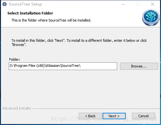Minimize the SourceTree Setup window
The width and height of the screenshot is (161, 125).
(123, 4)
